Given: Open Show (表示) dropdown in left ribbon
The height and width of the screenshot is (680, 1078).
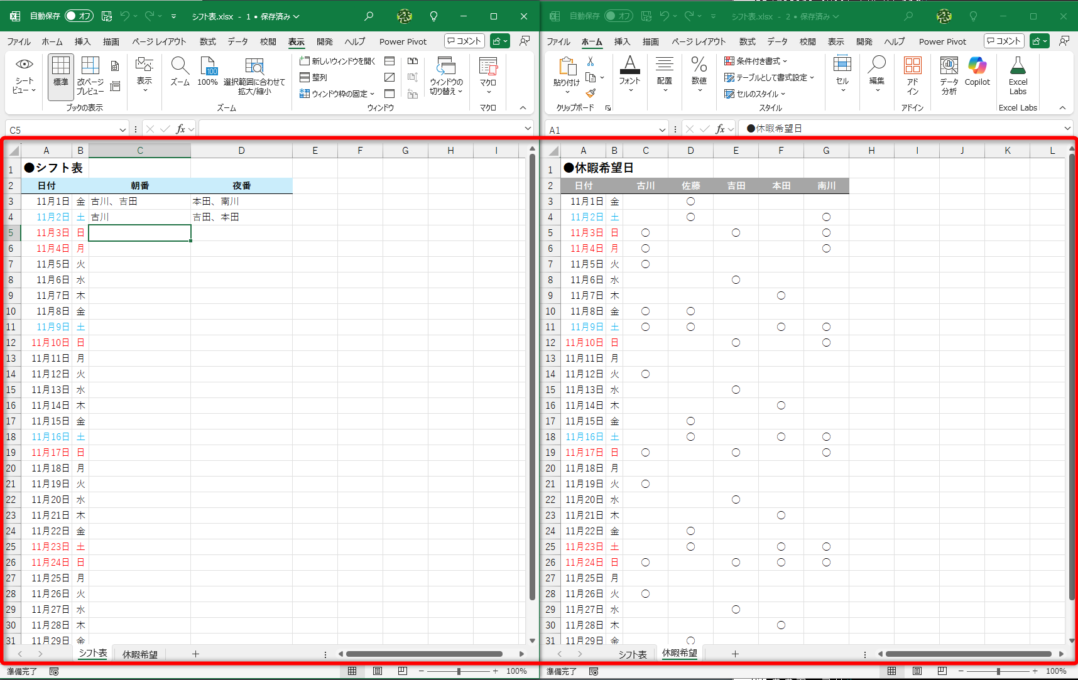Looking at the screenshot, I should (144, 74).
